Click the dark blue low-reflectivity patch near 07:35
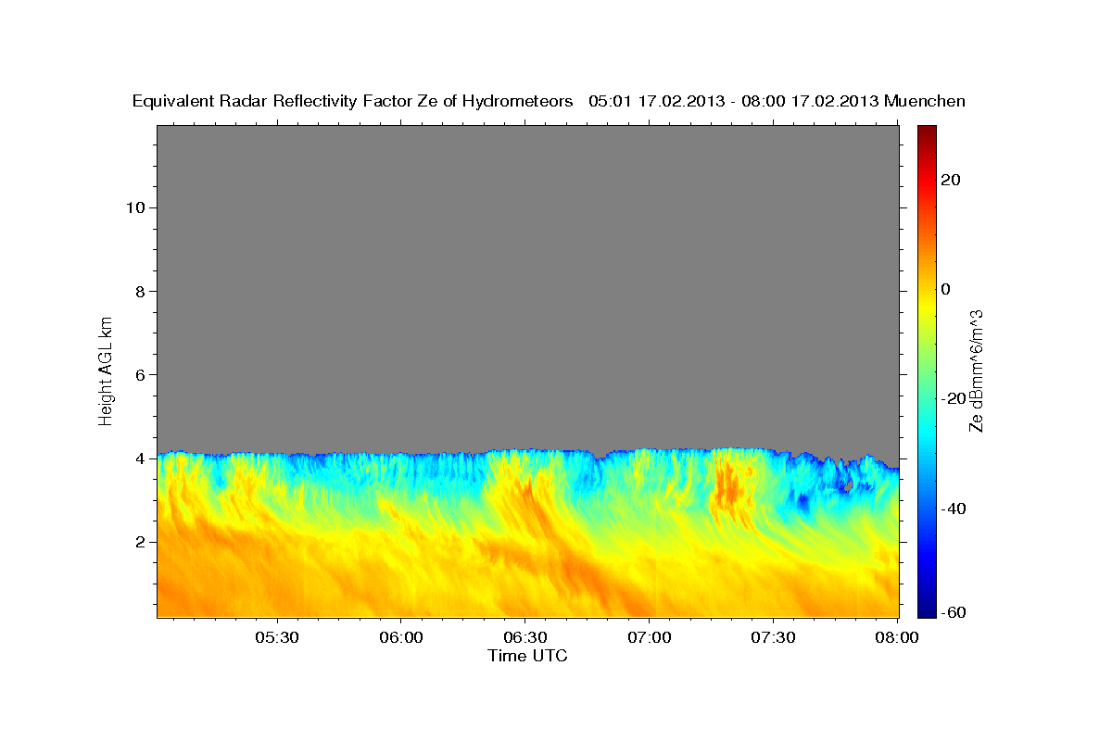 tap(802, 503)
